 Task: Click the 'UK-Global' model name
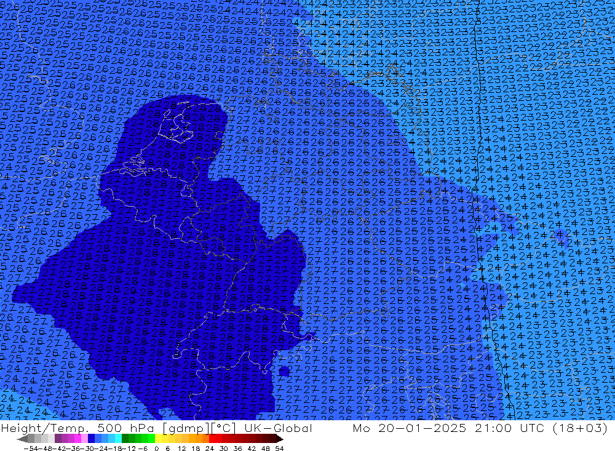(278, 428)
